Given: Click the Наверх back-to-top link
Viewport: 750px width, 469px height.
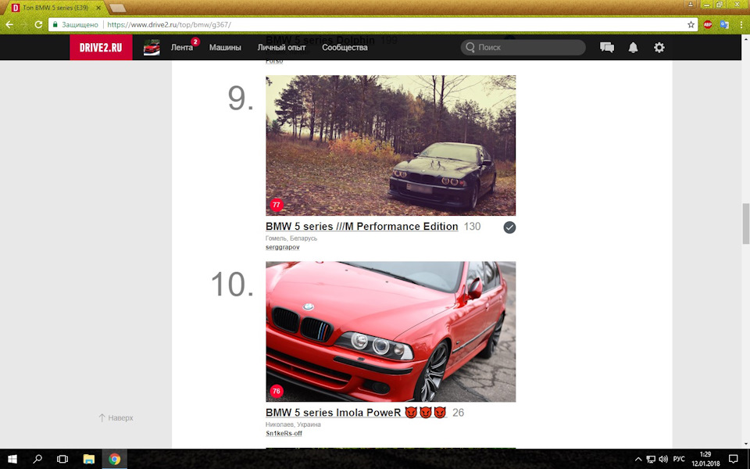Looking at the screenshot, I should click(x=116, y=417).
